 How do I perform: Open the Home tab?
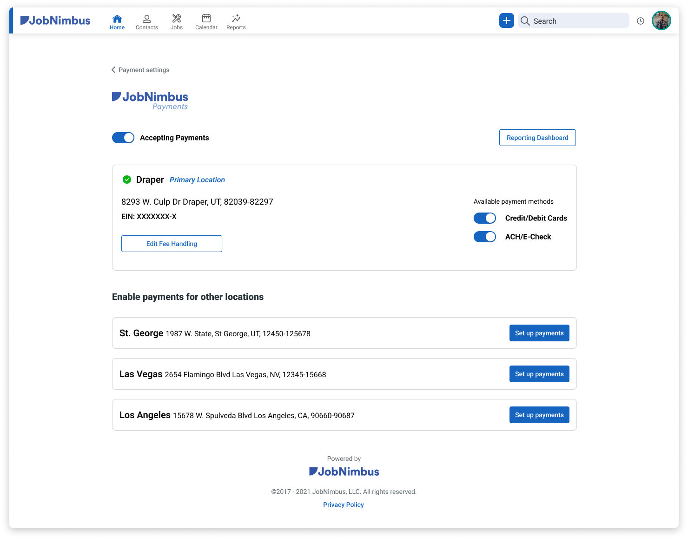(x=117, y=22)
